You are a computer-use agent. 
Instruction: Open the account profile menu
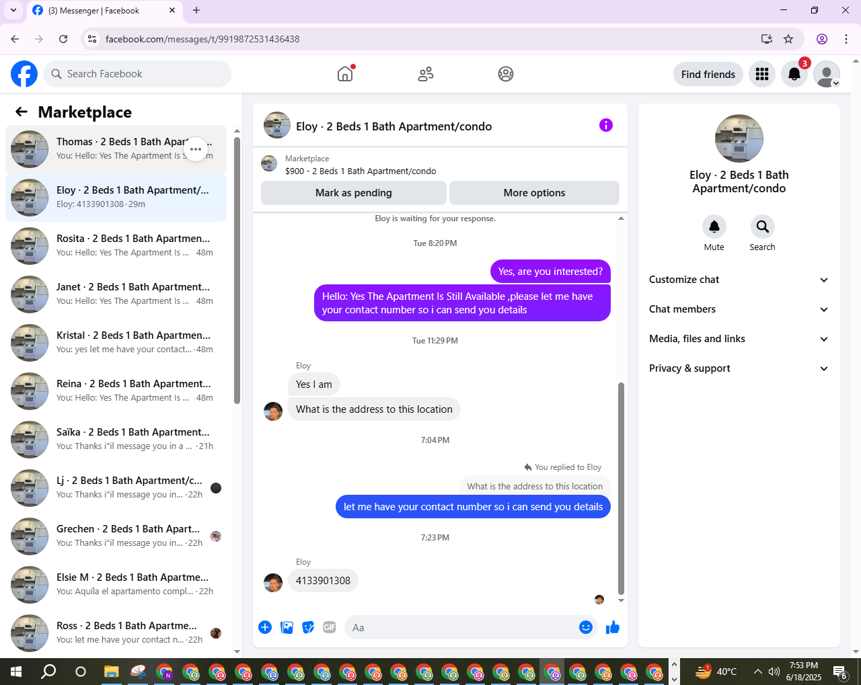pyautogui.click(x=827, y=74)
